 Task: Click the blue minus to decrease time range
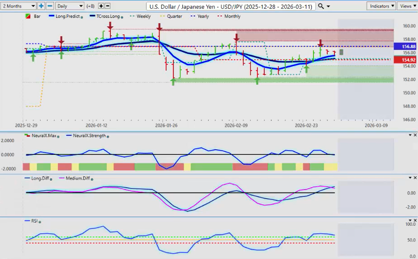(x=50, y=6)
